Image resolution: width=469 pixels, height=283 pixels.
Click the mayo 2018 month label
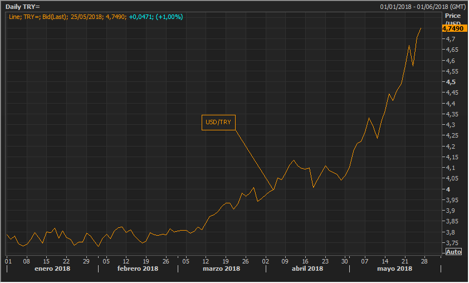394,269
